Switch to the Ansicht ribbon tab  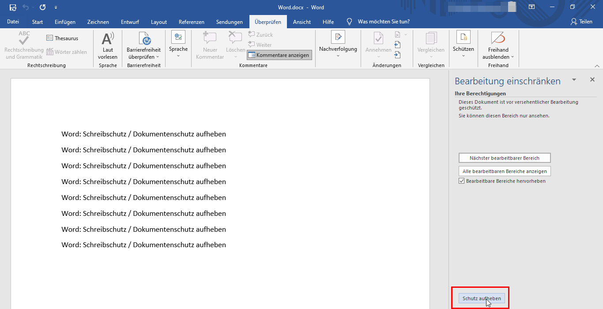coord(302,22)
